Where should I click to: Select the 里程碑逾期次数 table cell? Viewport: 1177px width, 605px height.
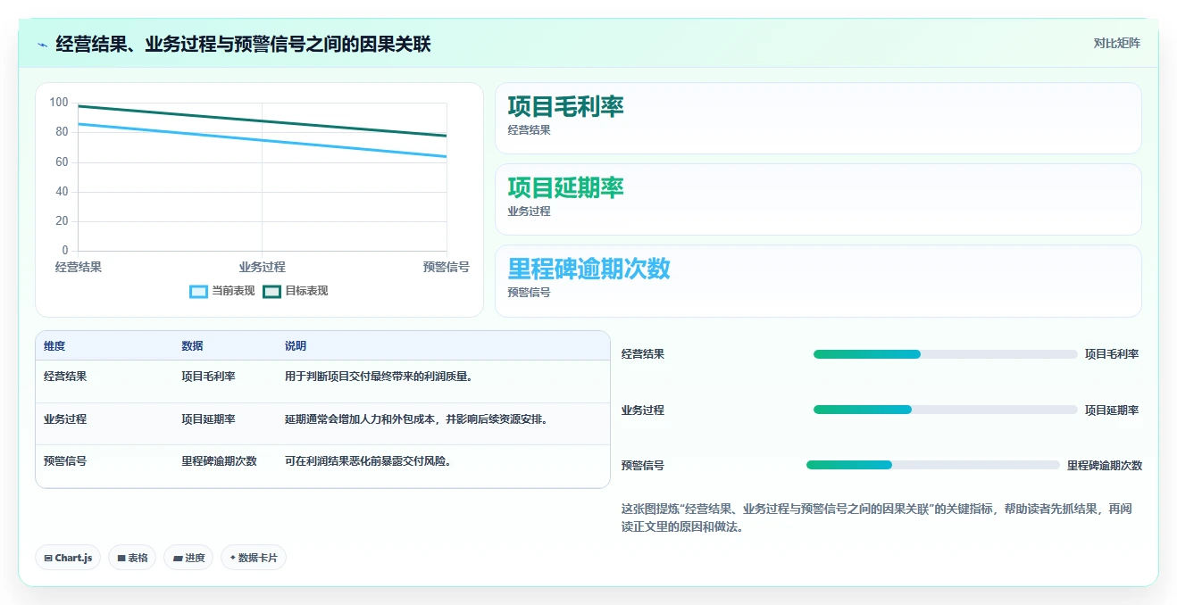[219, 461]
